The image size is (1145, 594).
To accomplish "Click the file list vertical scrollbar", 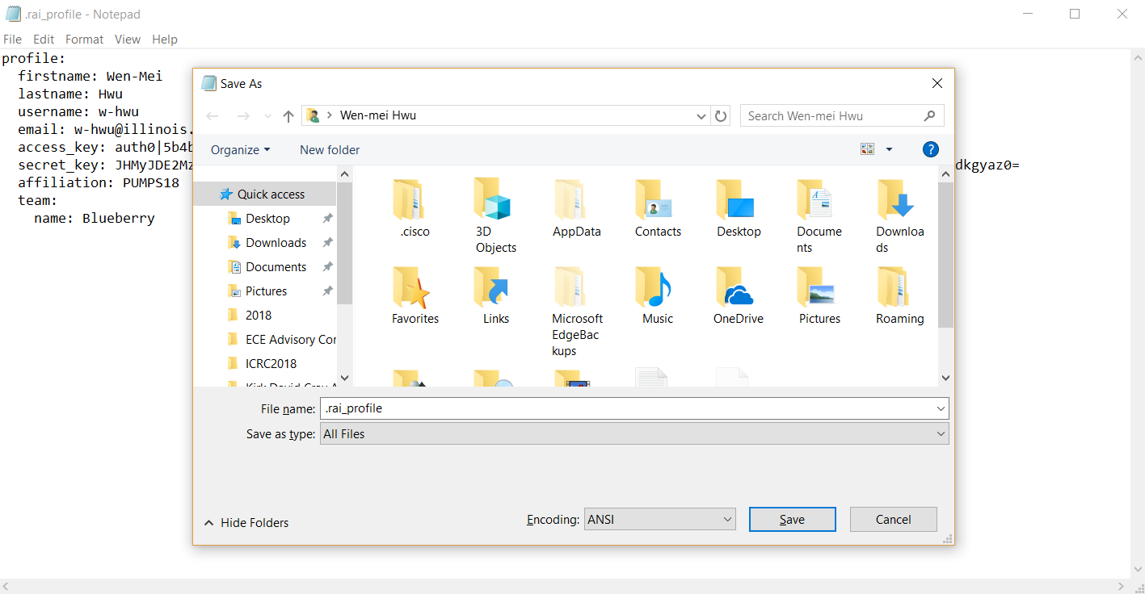I will coord(945,254).
